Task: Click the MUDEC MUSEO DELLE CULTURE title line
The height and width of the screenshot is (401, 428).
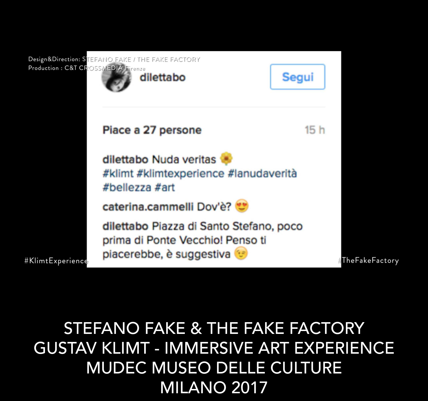Action: click(x=214, y=368)
